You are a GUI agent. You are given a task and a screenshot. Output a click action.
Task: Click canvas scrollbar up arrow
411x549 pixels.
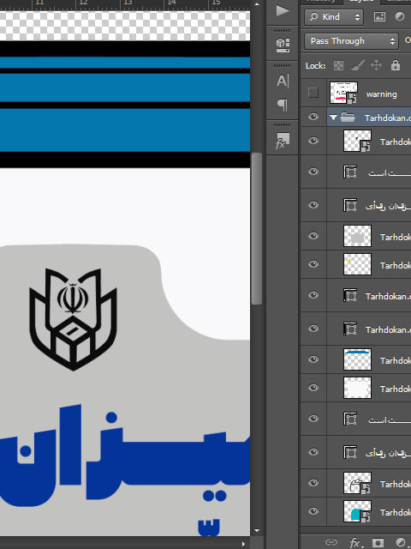(x=257, y=4)
